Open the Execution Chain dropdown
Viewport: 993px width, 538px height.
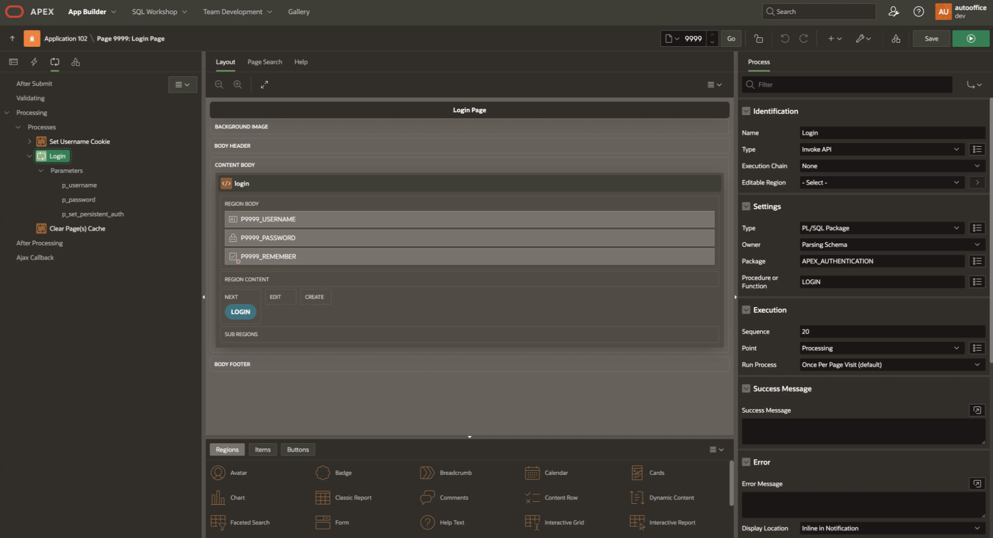pyautogui.click(x=892, y=166)
